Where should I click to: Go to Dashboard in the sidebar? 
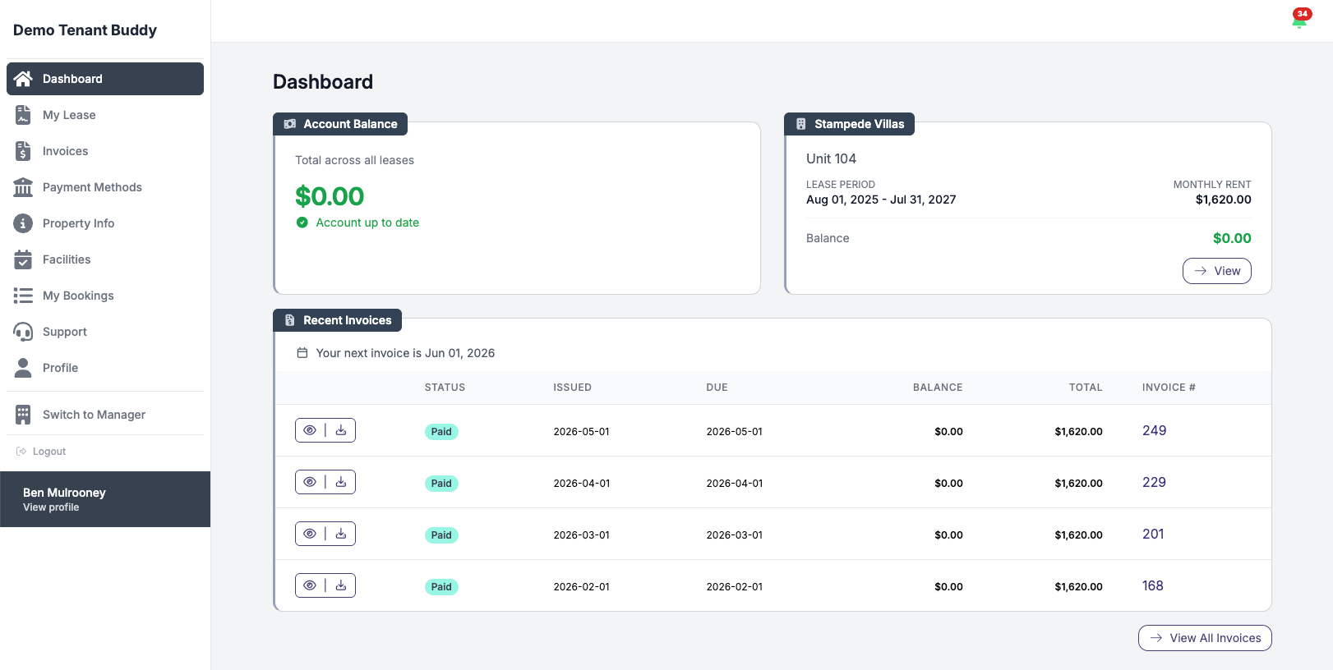coord(105,79)
